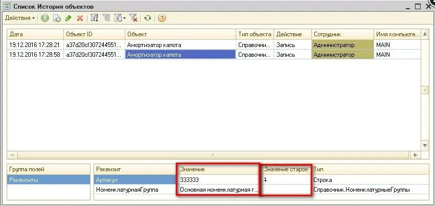Click Амортизатор капота in the 17:28:21 row
Screen dimensions: 435x206
180,45
